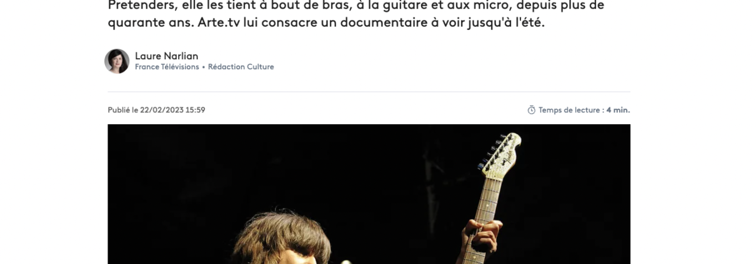Open the Laure Narlian author profile link

tap(167, 56)
